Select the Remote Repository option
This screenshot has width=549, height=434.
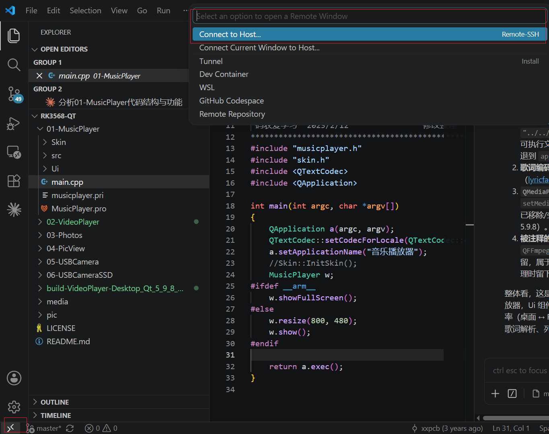tap(369, 114)
